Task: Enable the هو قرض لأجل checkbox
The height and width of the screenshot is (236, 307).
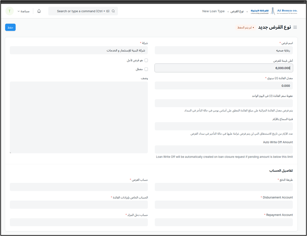Action: [146, 60]
